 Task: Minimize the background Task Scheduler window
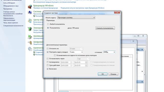(x=135, y=36)
